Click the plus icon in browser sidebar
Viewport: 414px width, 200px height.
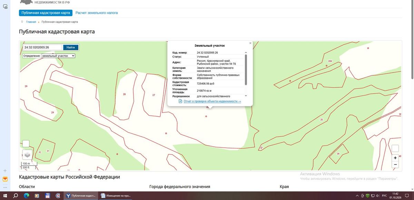point(5,171)
